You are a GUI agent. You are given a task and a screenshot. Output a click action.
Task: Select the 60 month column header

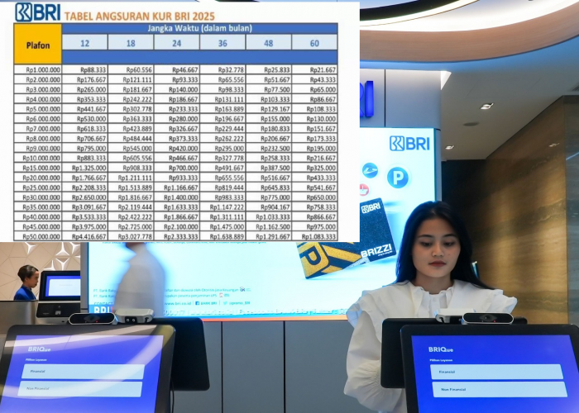314,42
